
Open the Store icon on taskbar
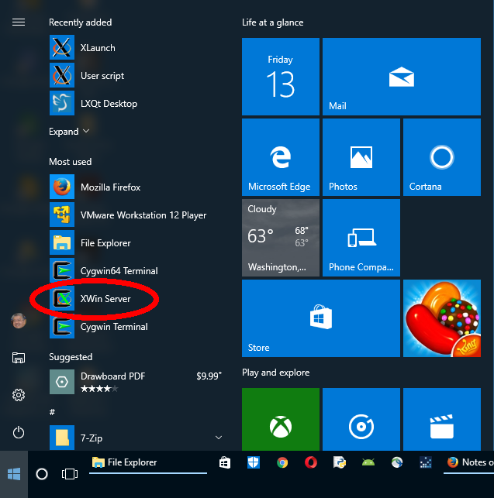[225, 462]
